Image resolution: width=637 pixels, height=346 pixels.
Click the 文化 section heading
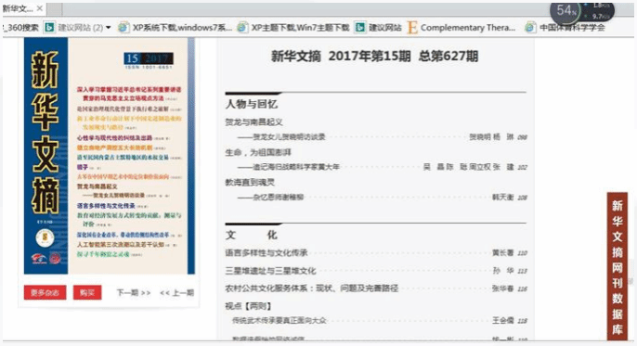[x=252, y=235]
